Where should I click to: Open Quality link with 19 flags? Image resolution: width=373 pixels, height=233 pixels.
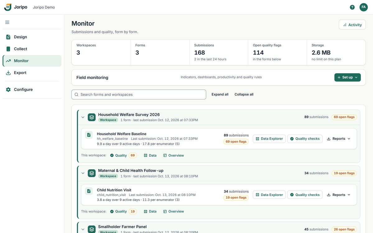pyautogui.click(x=123, y=212)
